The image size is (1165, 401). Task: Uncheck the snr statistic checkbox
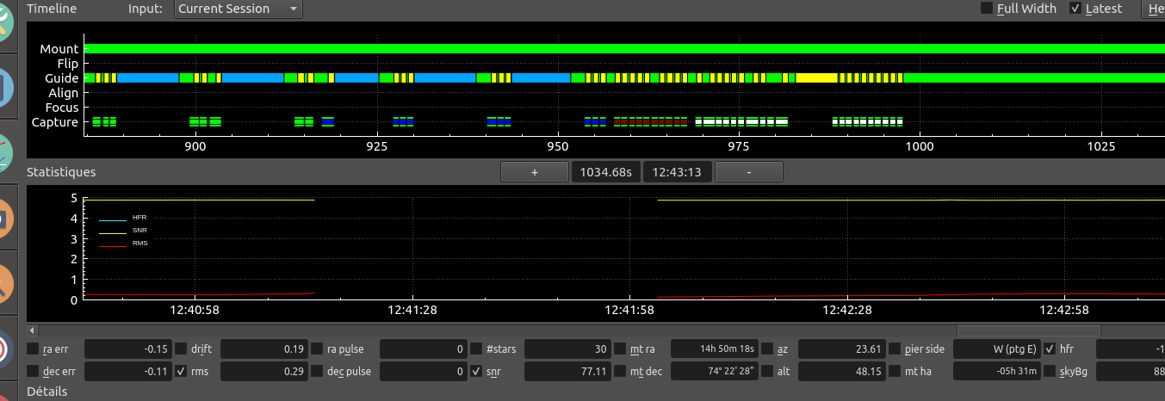[476, 372]
